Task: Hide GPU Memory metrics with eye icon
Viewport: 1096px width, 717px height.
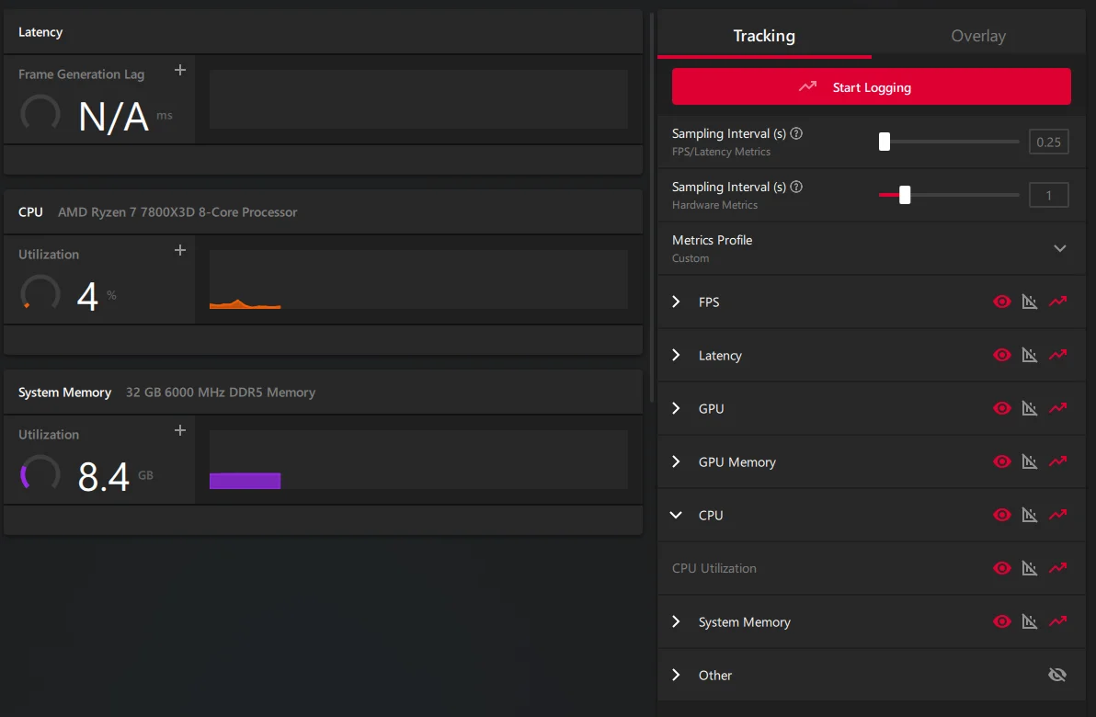Action: 1001,461
